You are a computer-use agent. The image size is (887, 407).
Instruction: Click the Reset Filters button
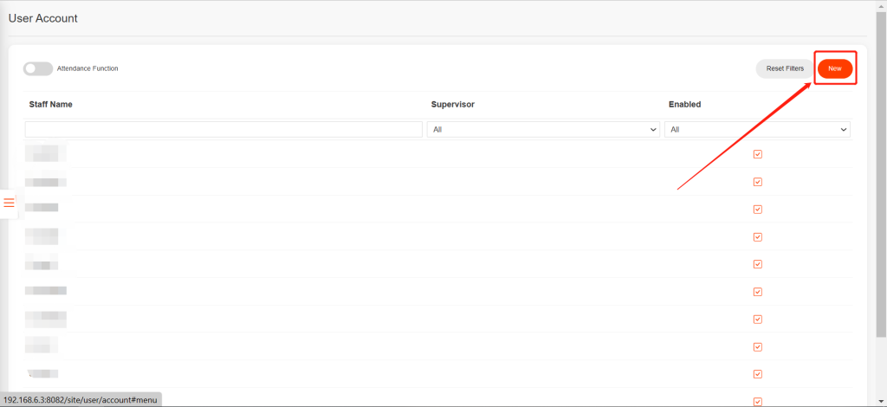click(785, 68)
